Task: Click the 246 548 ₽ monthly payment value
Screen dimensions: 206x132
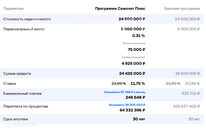Action: (x=135, y=98)
